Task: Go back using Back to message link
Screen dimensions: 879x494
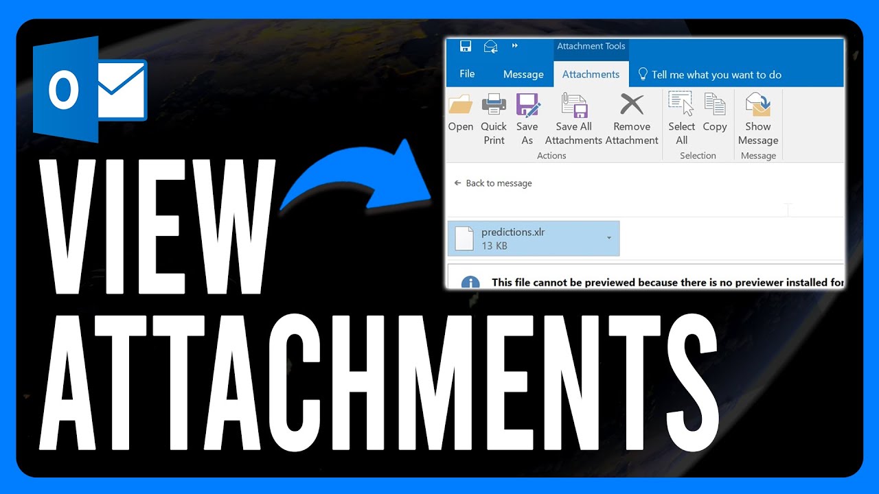Action: (493, 183)
